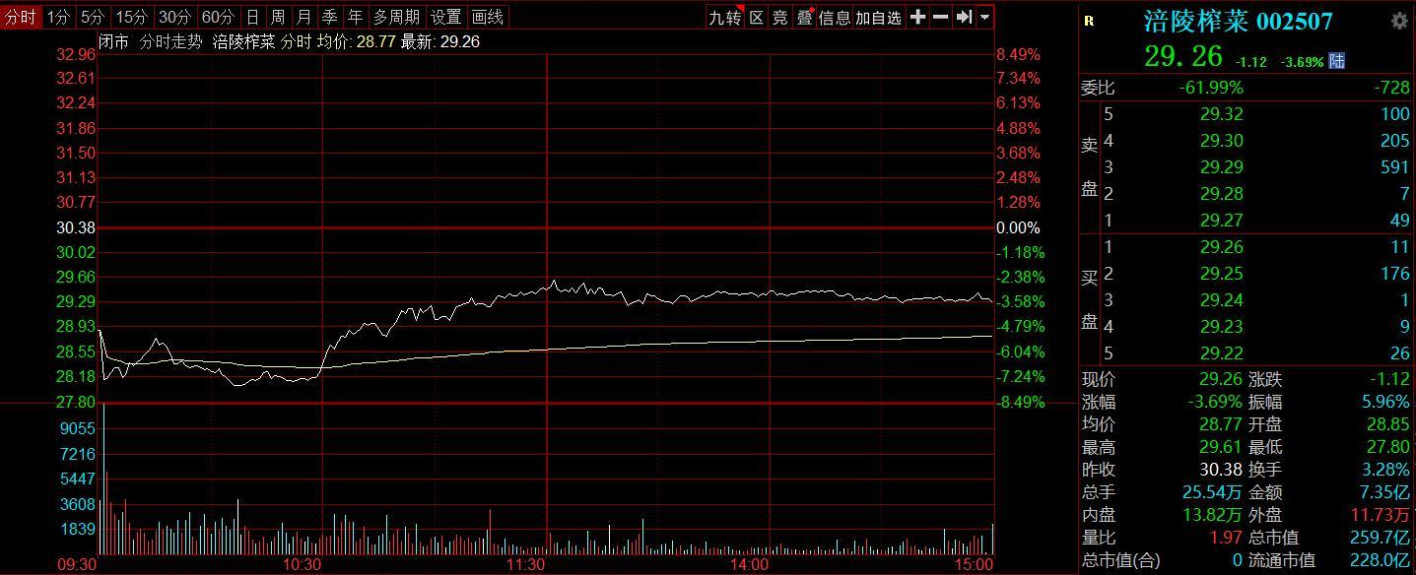Toggle the 竞 call auction button

tap(780, 17)
